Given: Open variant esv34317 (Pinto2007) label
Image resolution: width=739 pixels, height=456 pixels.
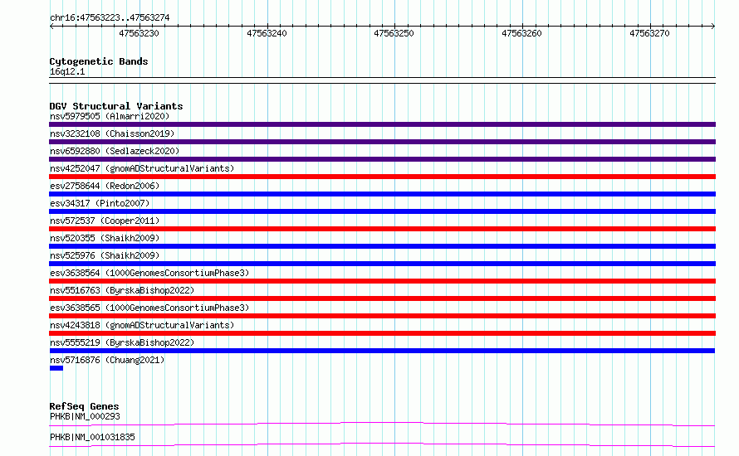Looking at the screenshot, I should point(100,203).
